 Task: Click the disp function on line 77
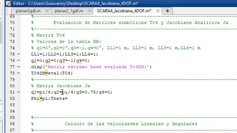pyautogui.click(x=37, y=67)
